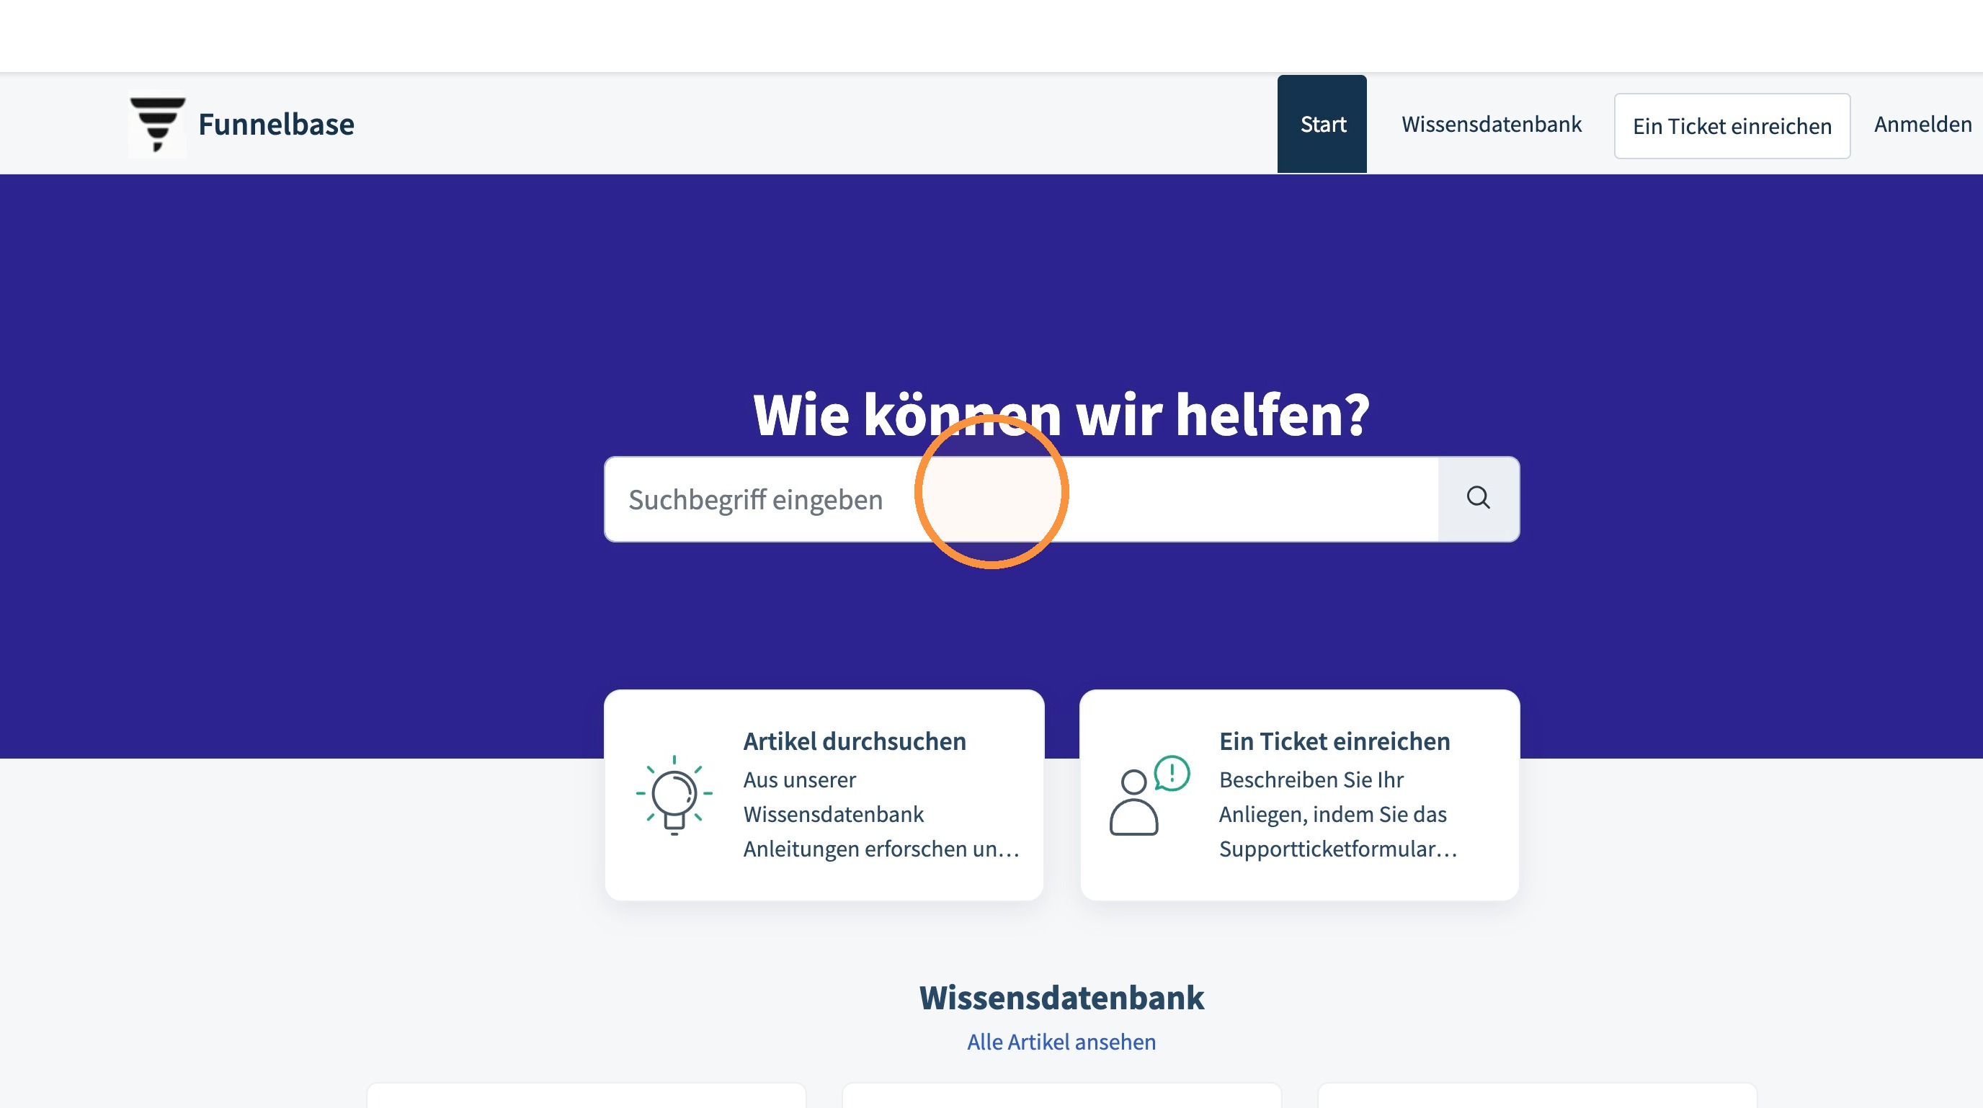Open the Artikel durchsuchen card title

[855, 741]
